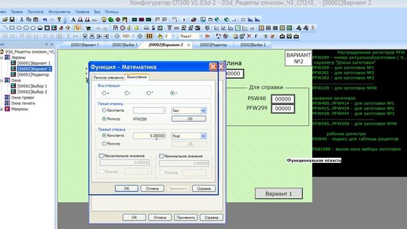Viewport: 407px width, 229px height.
Task: Click the help question mark icon
Action: pos(59,20)
